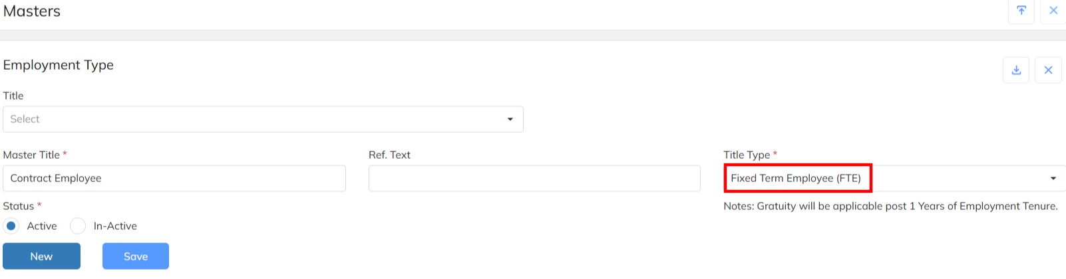The height and width of the screenshot is (279, 1066).
Task: Click the download icon beside Employment Type
Action: 1016,70
